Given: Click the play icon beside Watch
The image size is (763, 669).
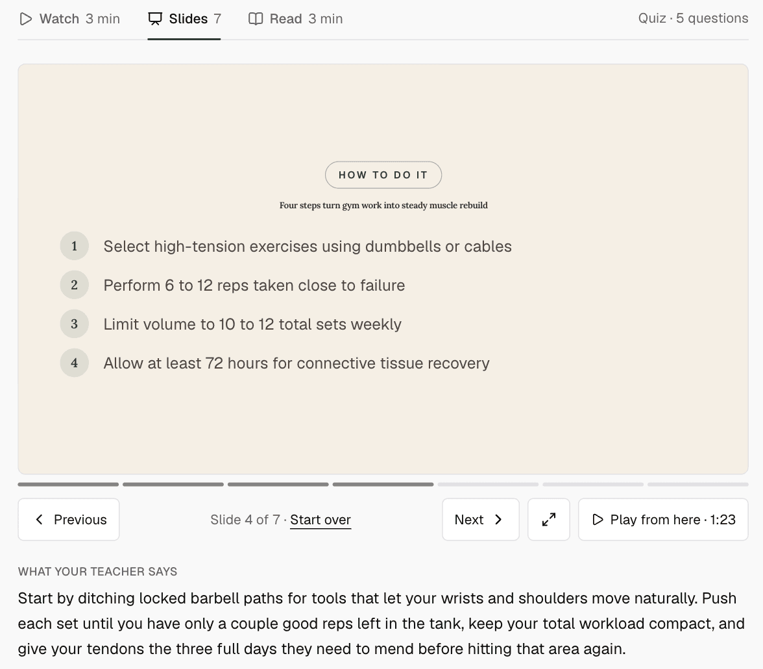Looking at the screenshot, I should click(26, 19).
